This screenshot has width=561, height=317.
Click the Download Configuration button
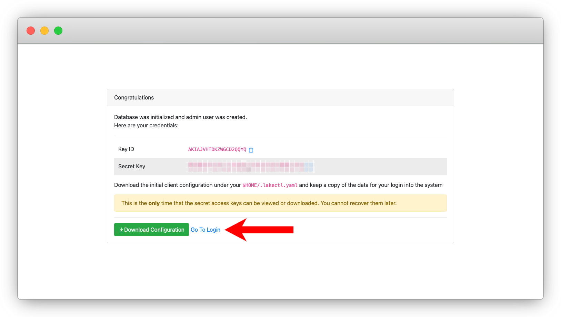[151, 230]
